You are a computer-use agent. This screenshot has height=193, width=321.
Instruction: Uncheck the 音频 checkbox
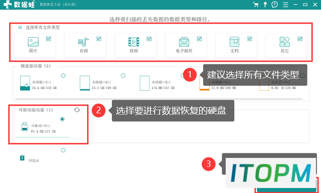[99, 39]
